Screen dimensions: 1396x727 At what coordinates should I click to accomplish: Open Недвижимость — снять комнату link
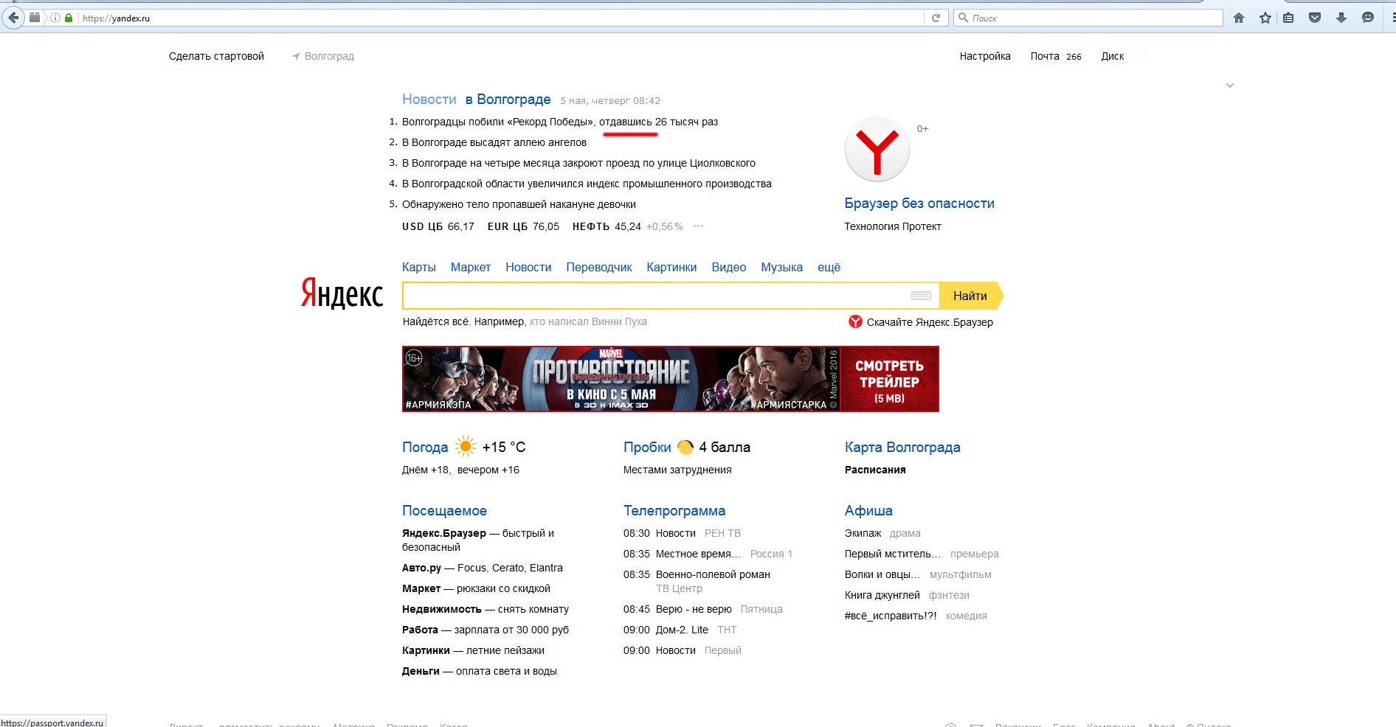point(486,609)
